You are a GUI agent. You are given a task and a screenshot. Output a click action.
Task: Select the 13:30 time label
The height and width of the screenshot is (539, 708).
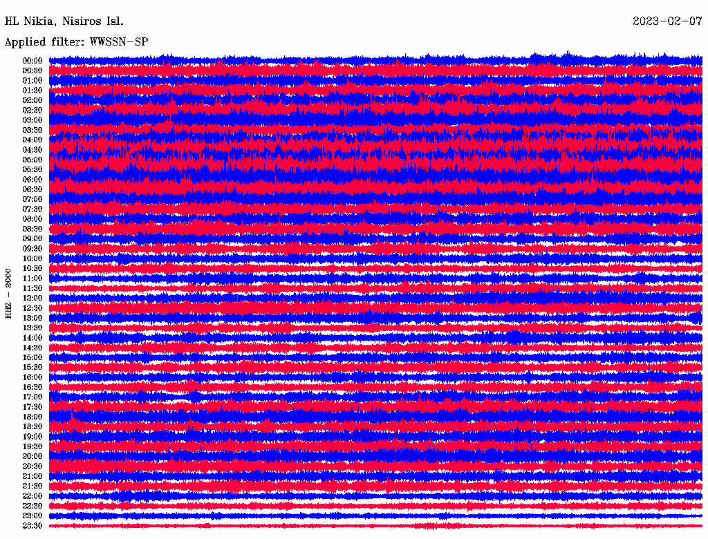pos(32,328)
